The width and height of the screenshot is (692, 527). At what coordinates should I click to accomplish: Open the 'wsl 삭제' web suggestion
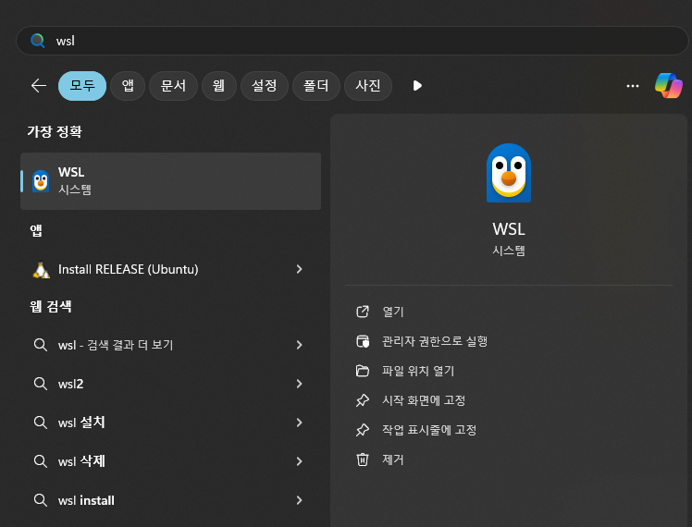click(170, 461)
